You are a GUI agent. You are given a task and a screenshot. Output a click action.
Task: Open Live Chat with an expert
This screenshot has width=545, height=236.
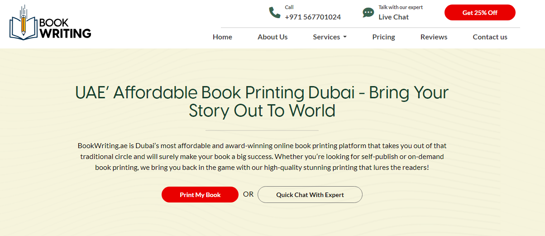pyautogui.click(x=394, y=17)
